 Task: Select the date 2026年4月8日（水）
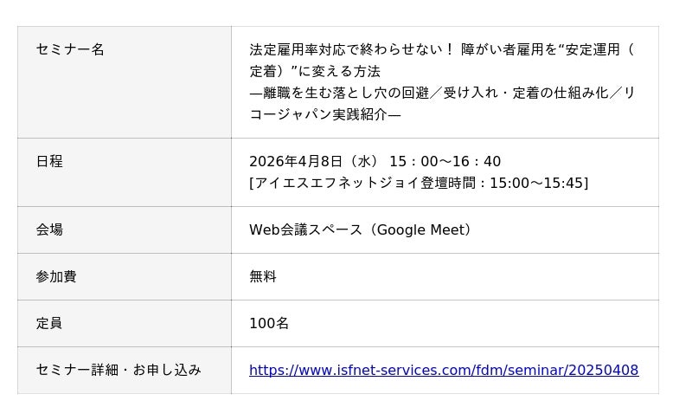point(314,162)
